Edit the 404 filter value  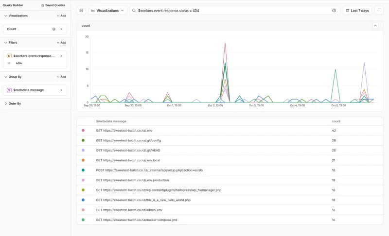click(x=19, y=63)
